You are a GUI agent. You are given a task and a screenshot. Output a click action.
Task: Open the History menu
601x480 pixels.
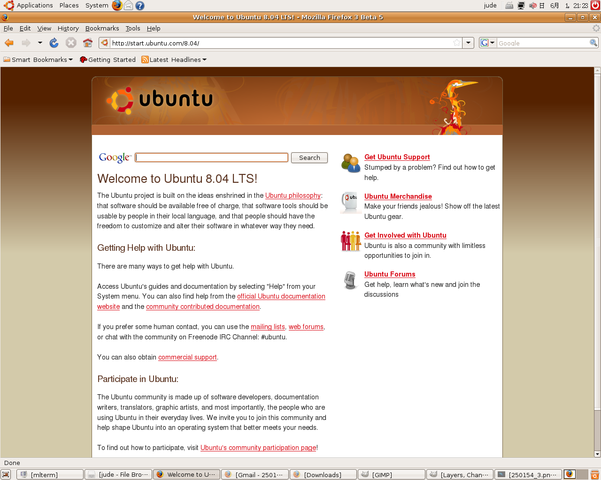point(68,28)
